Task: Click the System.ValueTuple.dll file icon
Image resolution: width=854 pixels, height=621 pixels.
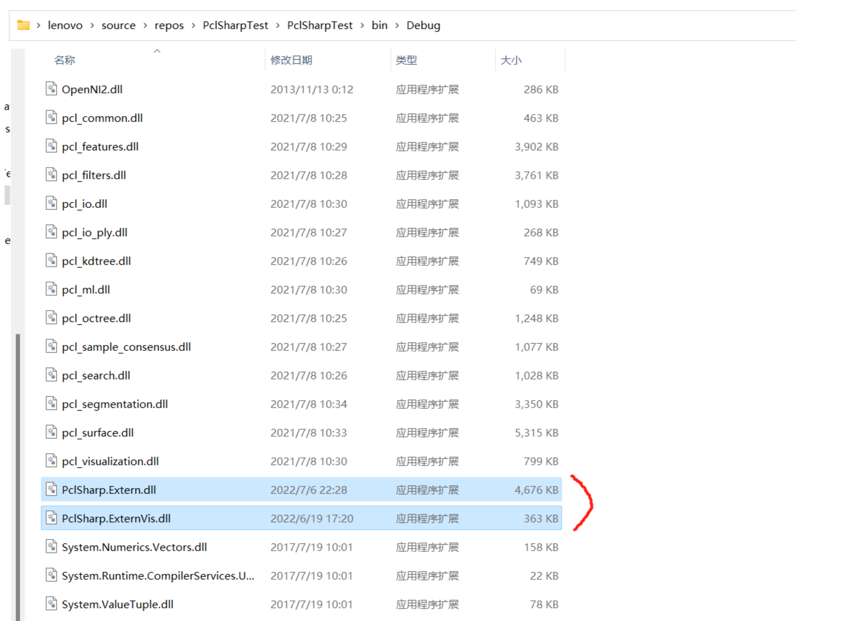Action: (x=51, y=603)
